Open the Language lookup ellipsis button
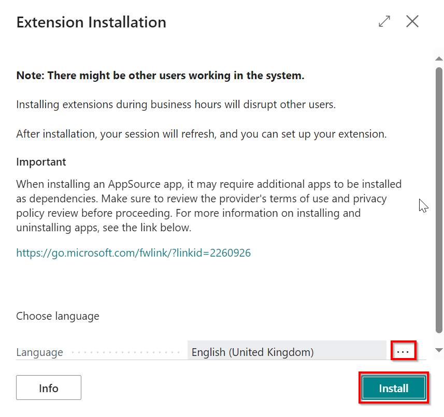 [403, 352]
